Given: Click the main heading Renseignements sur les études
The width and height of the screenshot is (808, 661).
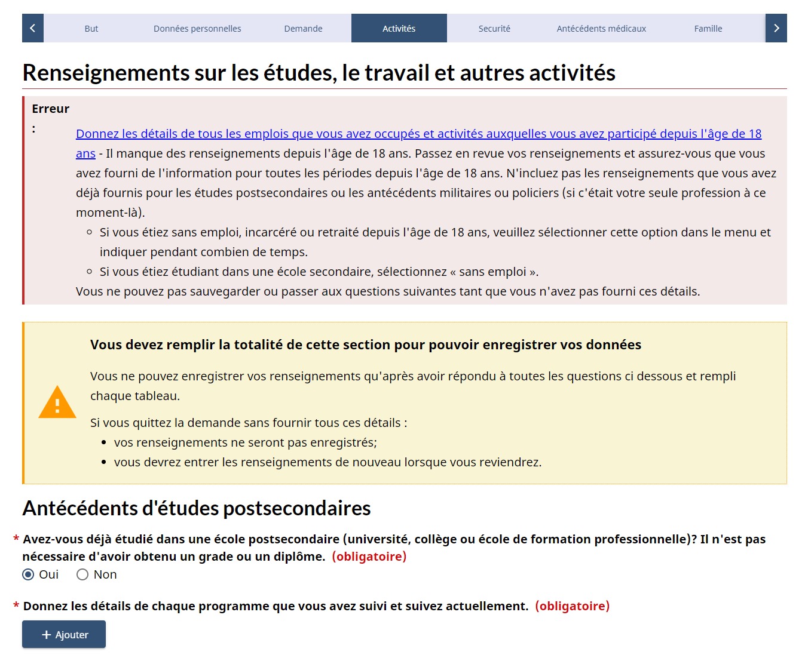Looking at the screenshot, I should [x=319, y=73].
